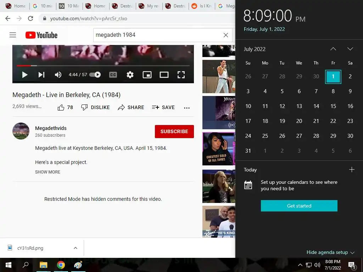Switch to the '10 Min' timer tab
The image size is (363, 272).
coord(69,6)
